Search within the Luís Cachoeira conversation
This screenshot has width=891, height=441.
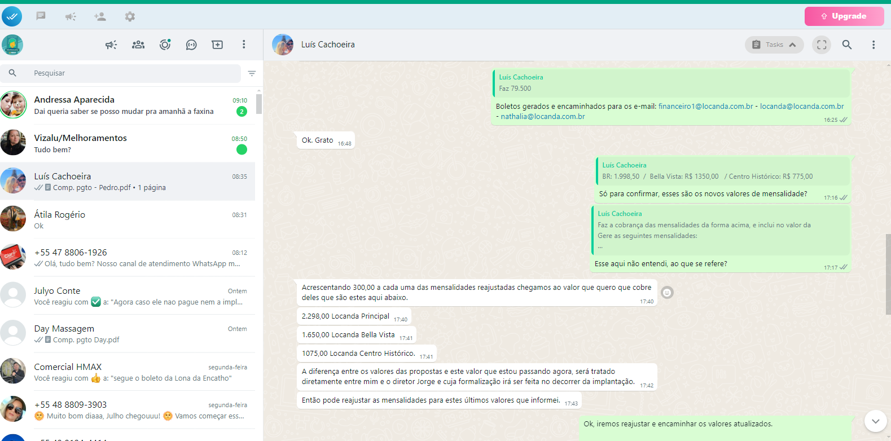tap(847, 45)
